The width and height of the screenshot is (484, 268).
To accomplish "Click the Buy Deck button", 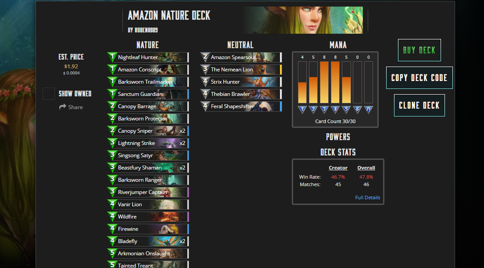I will pyautogui.click(x=419, y=50).
